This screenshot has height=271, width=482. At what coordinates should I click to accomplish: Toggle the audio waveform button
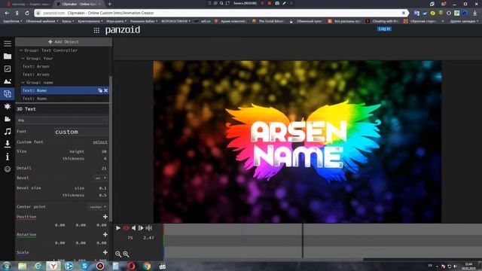(149, 228)
